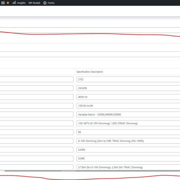Focus the 139.56 lm/W efficacy field
The image size is (180, 180).
[x=128, y=106]
